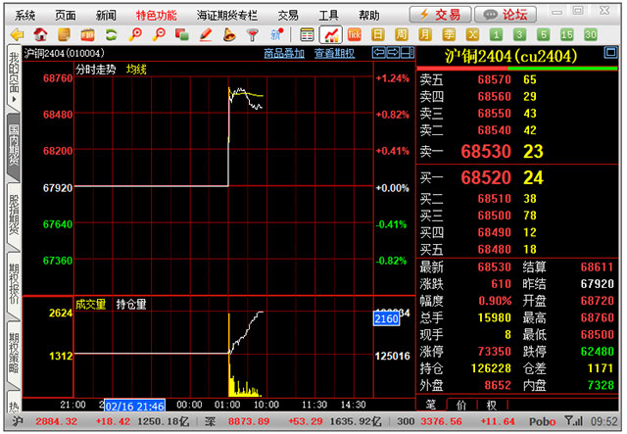627x434 pixels.
Task: Maximize the 沪铜2404 quote panel
Action: tap(610, 52)
